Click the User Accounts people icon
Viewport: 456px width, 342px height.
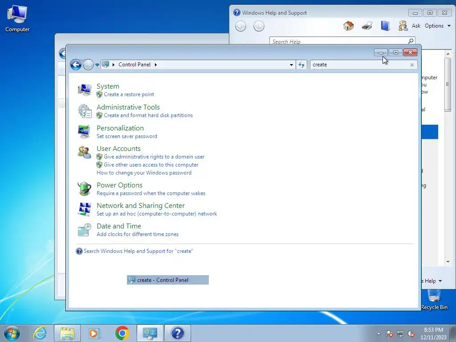[x=85, y=152]
